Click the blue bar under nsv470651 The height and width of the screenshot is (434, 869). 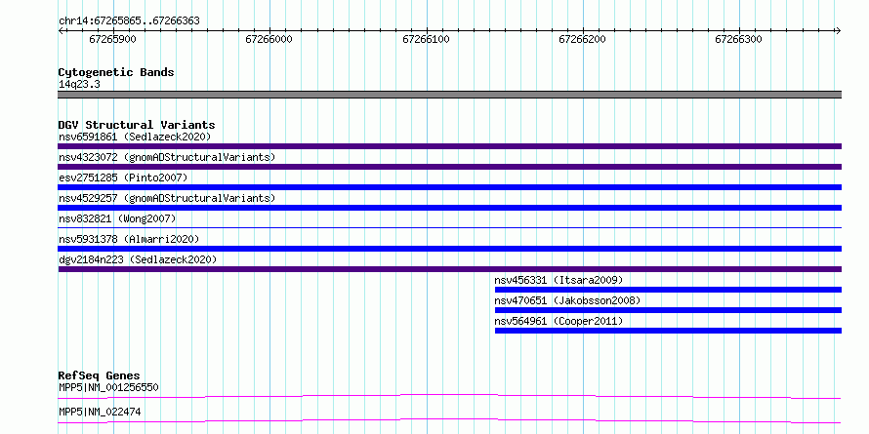(669, 310)
